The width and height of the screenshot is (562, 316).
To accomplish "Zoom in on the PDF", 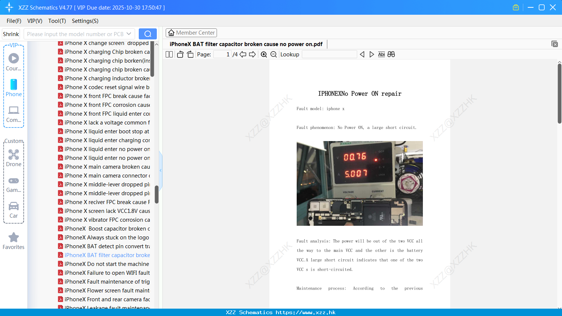I will point(264,55).
